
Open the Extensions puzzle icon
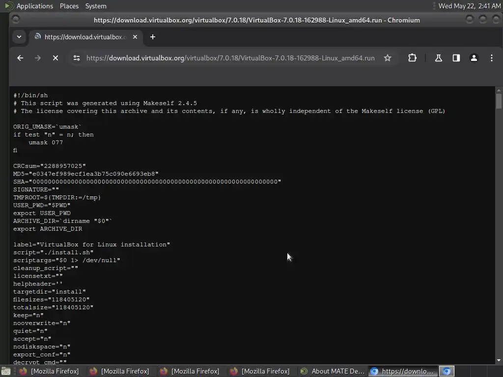(412, 58)
